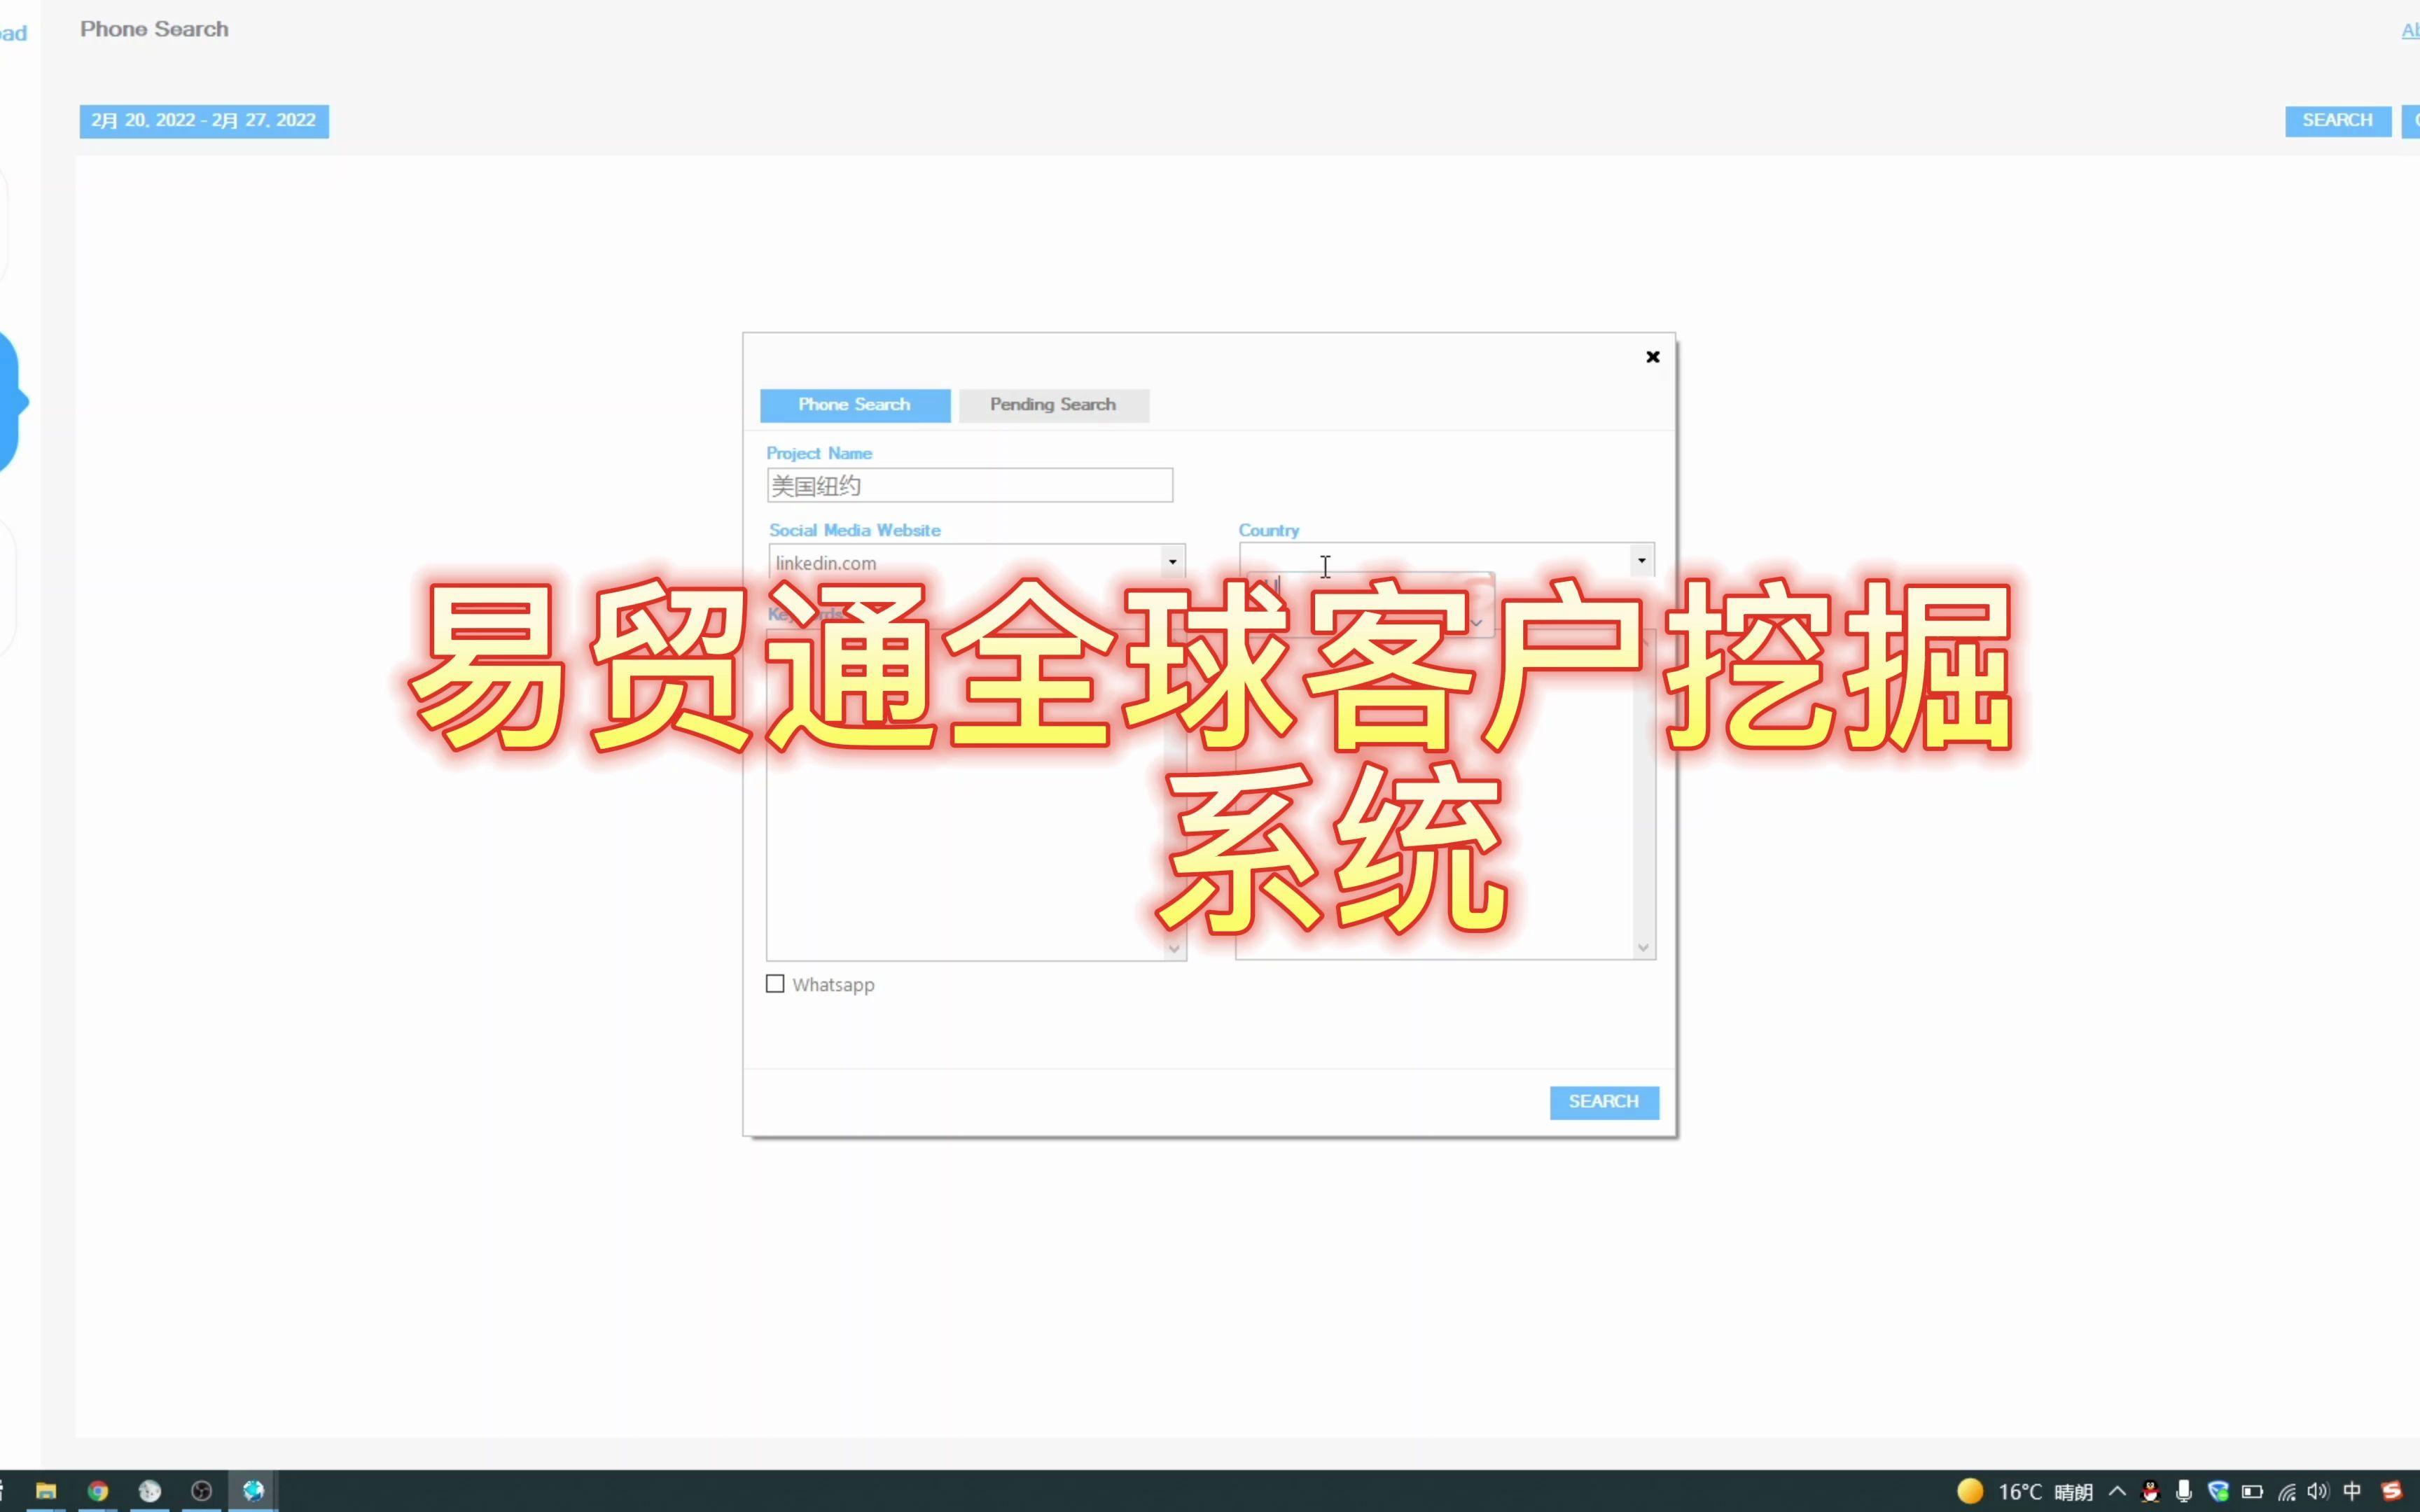
Task: Switch to the Pending Search tab
Action: click(1052, 405)
